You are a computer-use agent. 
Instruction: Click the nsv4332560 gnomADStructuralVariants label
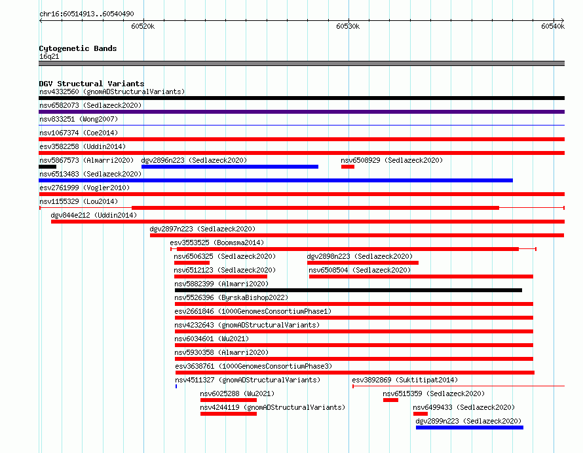[x=112, y=92]
